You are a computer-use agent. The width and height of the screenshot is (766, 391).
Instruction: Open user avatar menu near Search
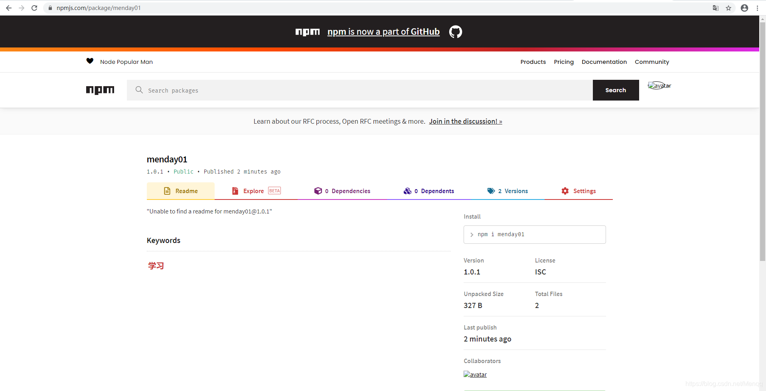[x=659, y=85]
